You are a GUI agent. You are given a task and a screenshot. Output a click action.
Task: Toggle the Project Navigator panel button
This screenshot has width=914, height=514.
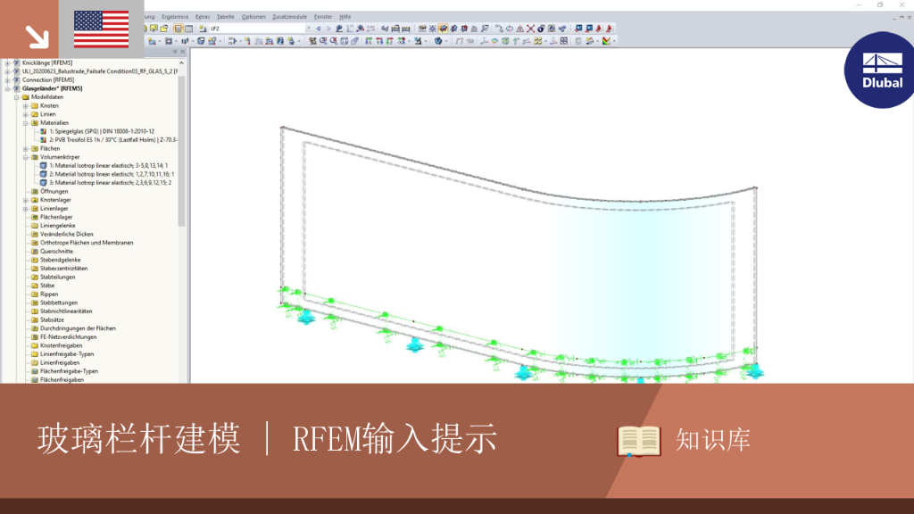(178, 29)
